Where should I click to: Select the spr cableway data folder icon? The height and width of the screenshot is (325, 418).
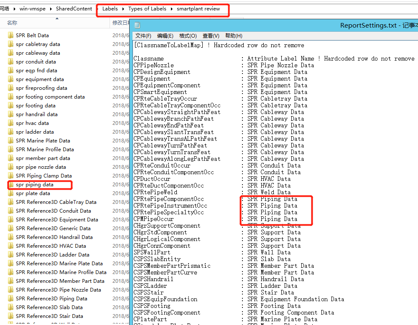tap(11, 53)
